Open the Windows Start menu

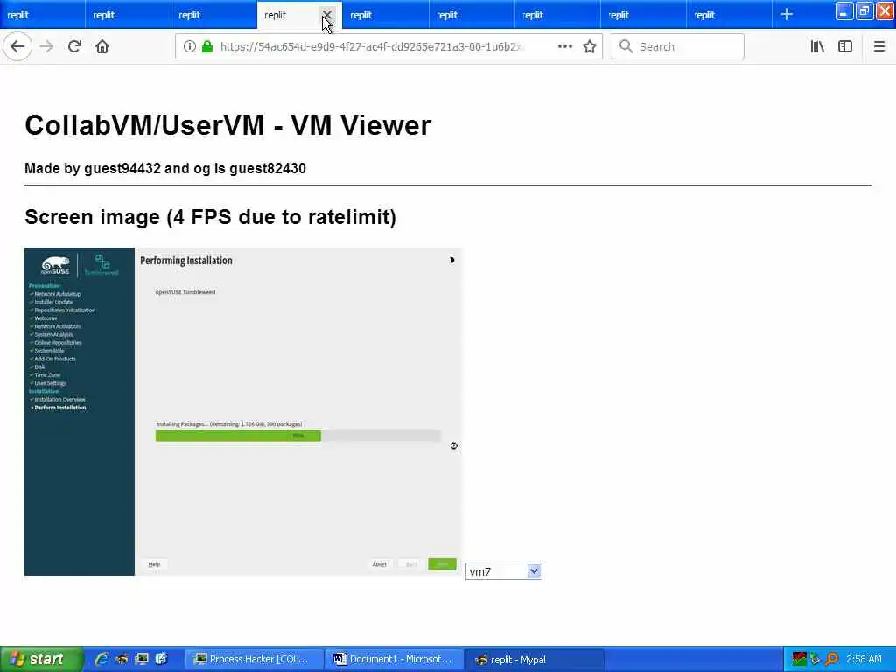(x=40, y=659)
